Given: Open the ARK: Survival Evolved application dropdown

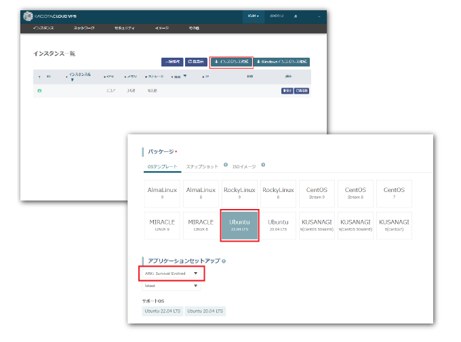Looking at the screenshot, I should click(x=171, y=273).
